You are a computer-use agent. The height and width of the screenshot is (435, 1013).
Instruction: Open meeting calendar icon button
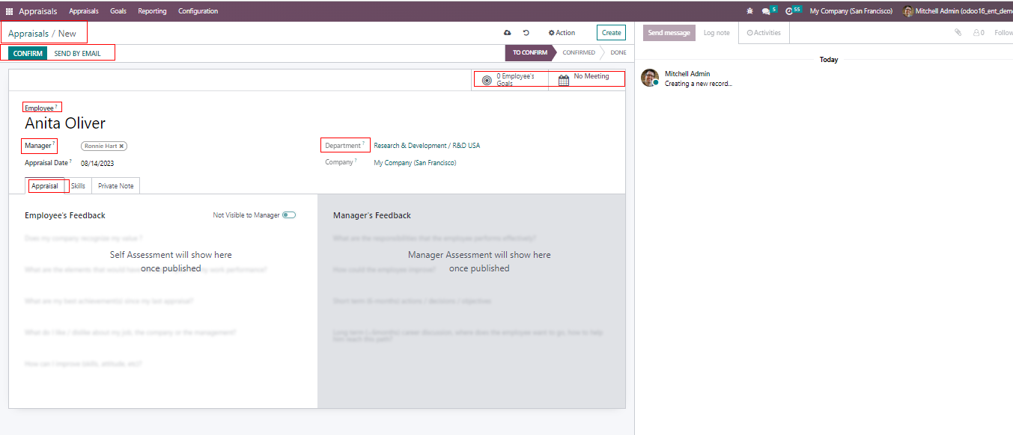point(564,80)
